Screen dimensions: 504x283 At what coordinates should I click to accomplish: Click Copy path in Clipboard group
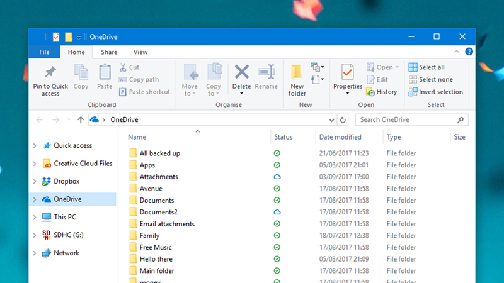pyautogui.click(x=139, y=80)
